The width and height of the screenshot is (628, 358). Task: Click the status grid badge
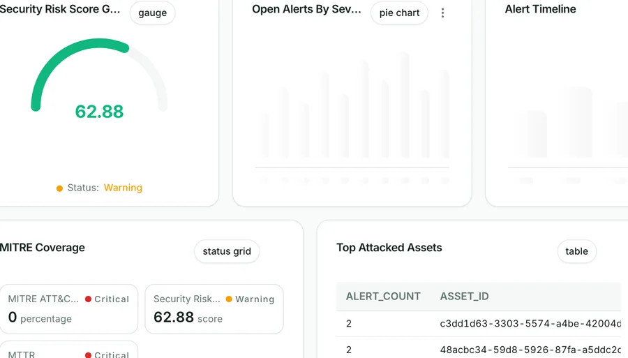pyautogui.click(x=227, y=251)
